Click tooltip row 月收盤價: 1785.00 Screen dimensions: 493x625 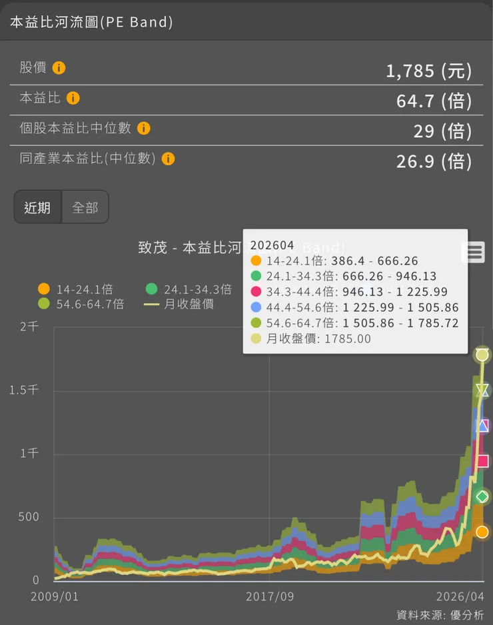pyautogui.click(x=311, y=338)
